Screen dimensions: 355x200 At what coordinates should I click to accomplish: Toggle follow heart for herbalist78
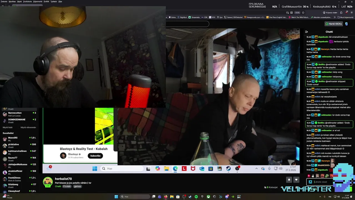pyautogui.click(x=296, y=180)
